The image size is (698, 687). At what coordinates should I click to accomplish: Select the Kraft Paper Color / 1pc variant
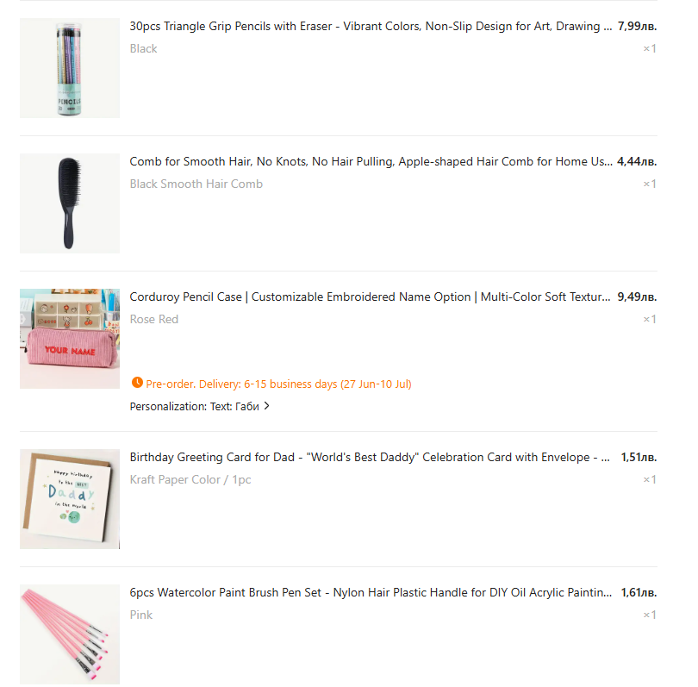pyautogui.click(x=190, y=479)
